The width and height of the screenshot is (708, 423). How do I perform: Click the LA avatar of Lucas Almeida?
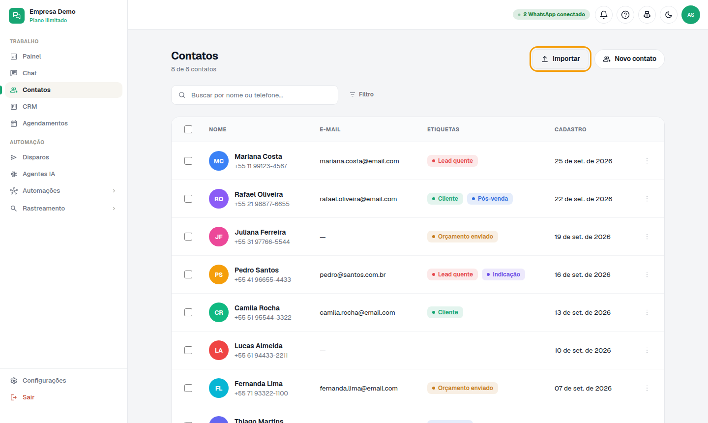pyautogui.click(x=219, y=350)
